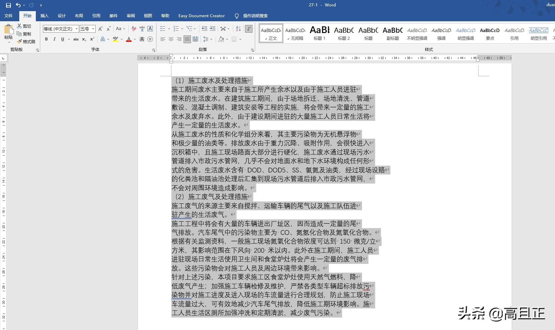
Task: Apply subscript to the selection
Action: 84,39
